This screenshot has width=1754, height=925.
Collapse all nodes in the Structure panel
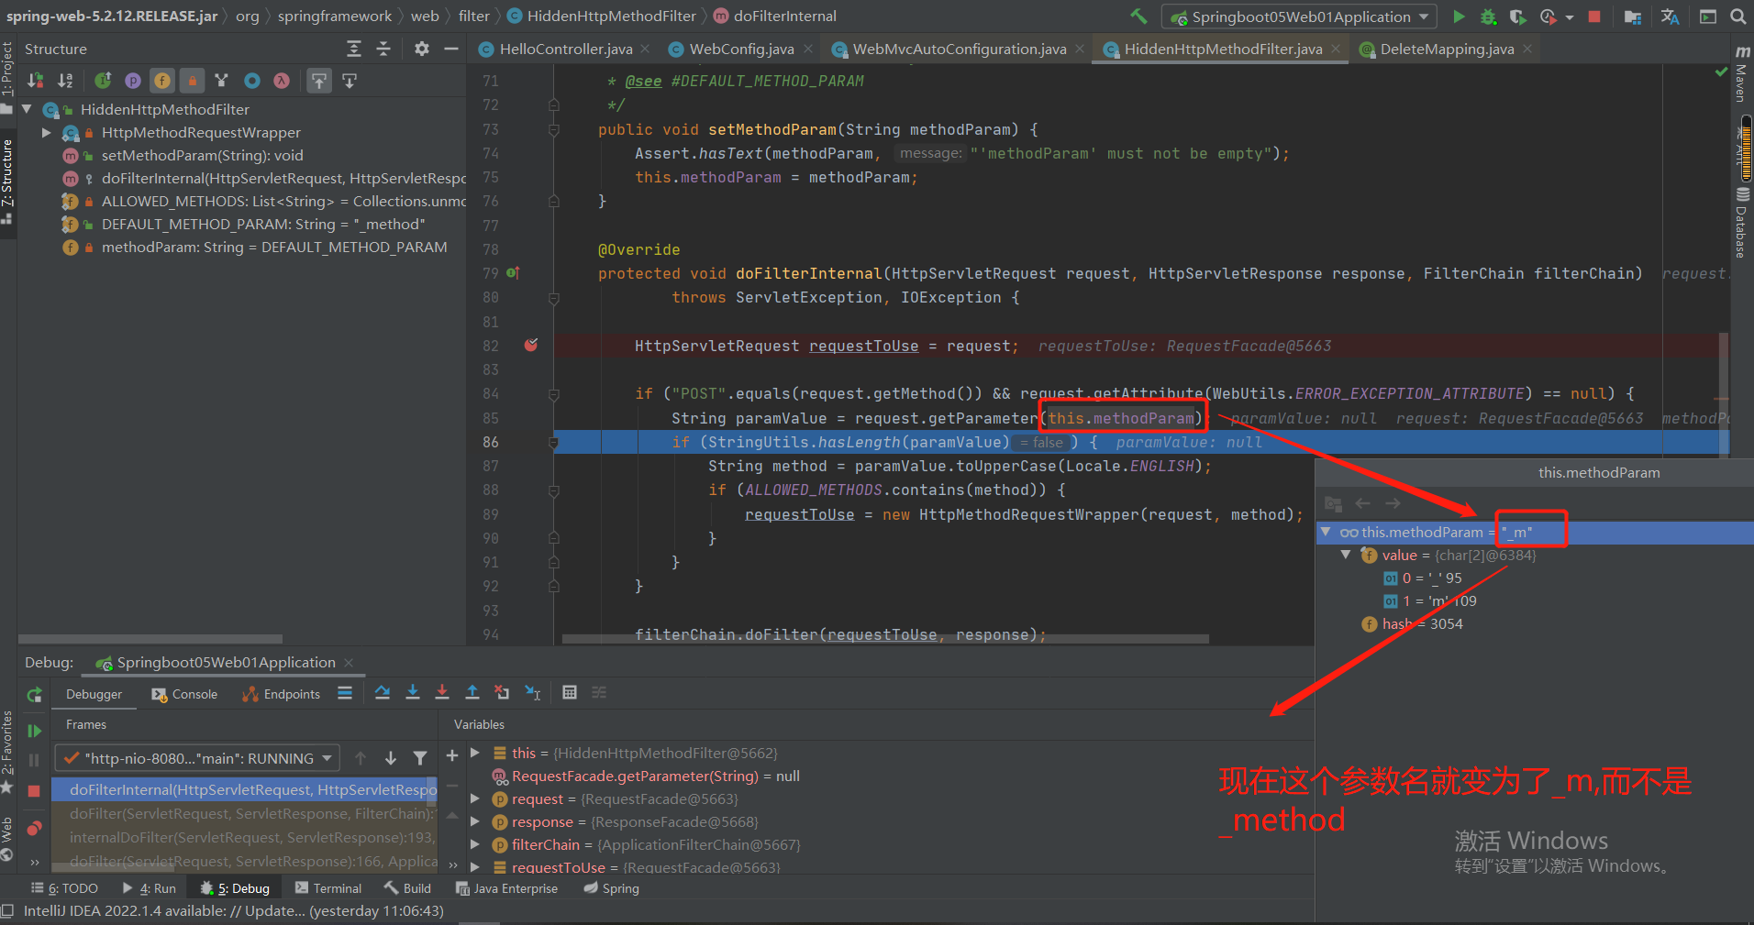click(384, 49)
